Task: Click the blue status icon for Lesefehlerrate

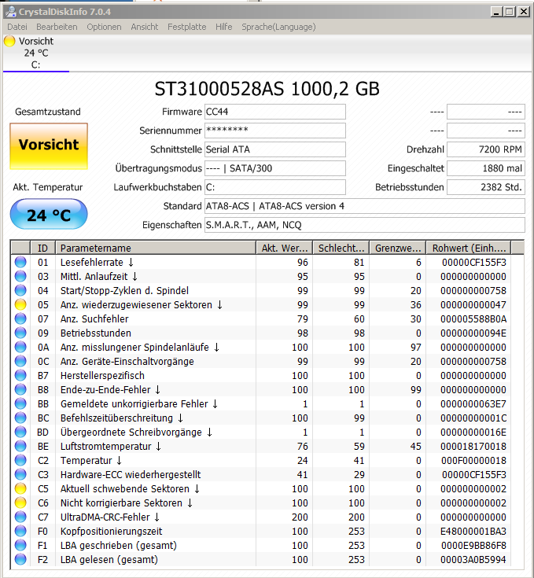Action: point(20,262)
